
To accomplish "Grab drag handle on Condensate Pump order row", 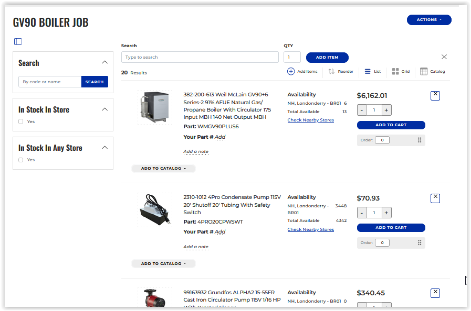I will coord(420,242).
